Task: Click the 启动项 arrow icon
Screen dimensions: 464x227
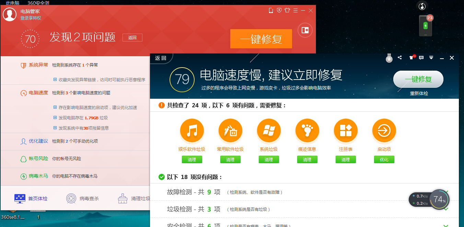Action: pyautogui.click(x=384, y=131)
